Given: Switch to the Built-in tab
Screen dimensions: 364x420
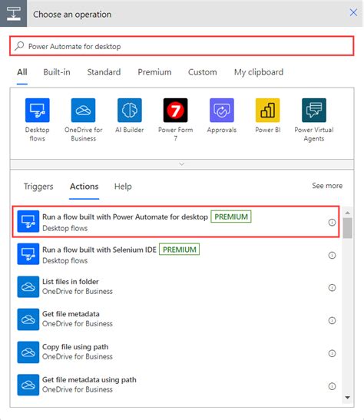Looking at the screenshot, I should click(57, 72).
